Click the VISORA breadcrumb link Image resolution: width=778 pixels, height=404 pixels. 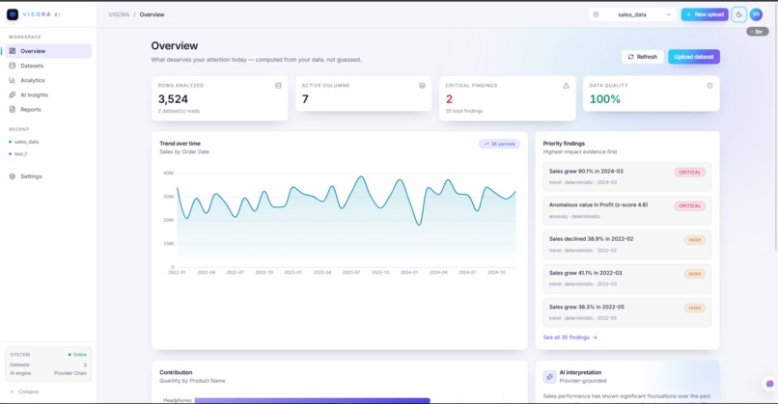point(119,14)
